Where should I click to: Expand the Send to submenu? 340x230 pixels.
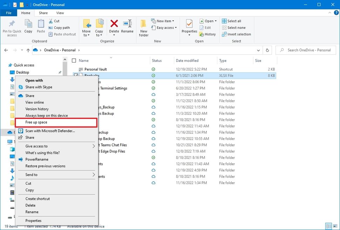coord(94,175)
